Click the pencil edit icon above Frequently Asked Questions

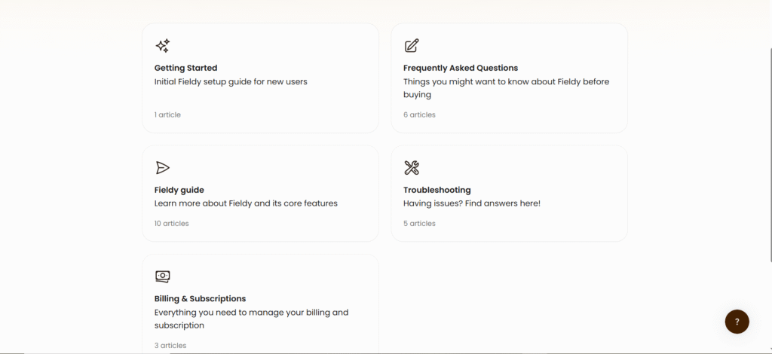pyautogui.click(x=412, y=46)
